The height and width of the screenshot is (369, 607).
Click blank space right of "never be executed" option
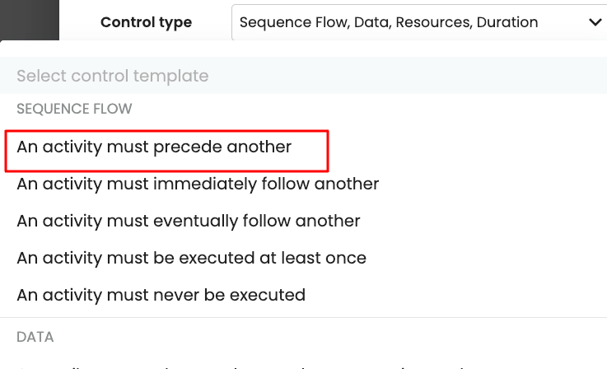(x=453, y=295)
